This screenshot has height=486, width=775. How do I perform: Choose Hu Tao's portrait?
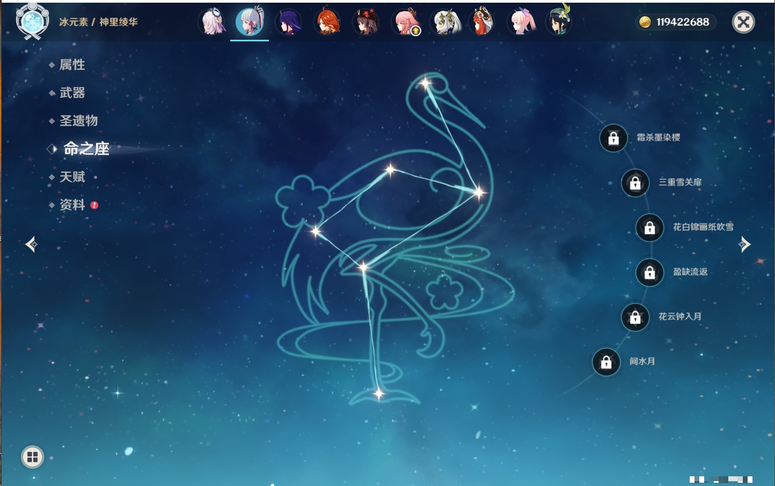[x=366, y=22]
